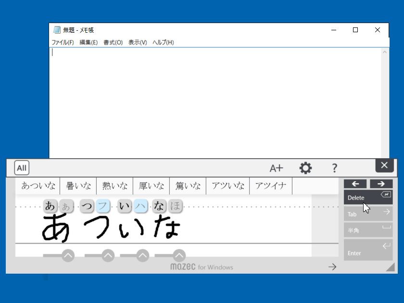Choose alternate katakana フ character

[103, 206]
